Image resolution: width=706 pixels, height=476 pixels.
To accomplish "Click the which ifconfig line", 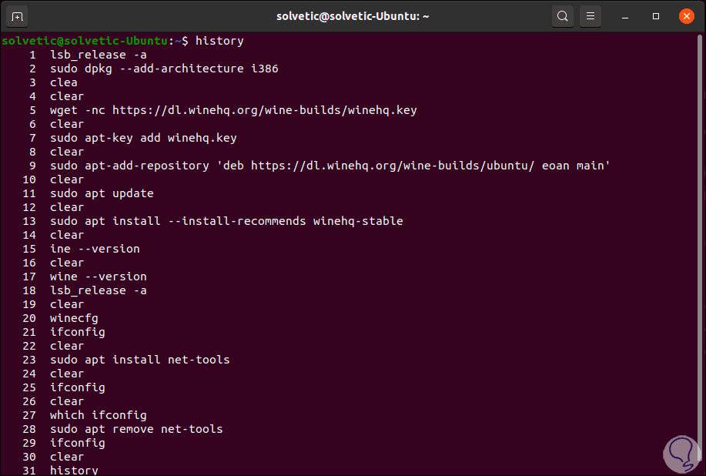I will [98, 415].
